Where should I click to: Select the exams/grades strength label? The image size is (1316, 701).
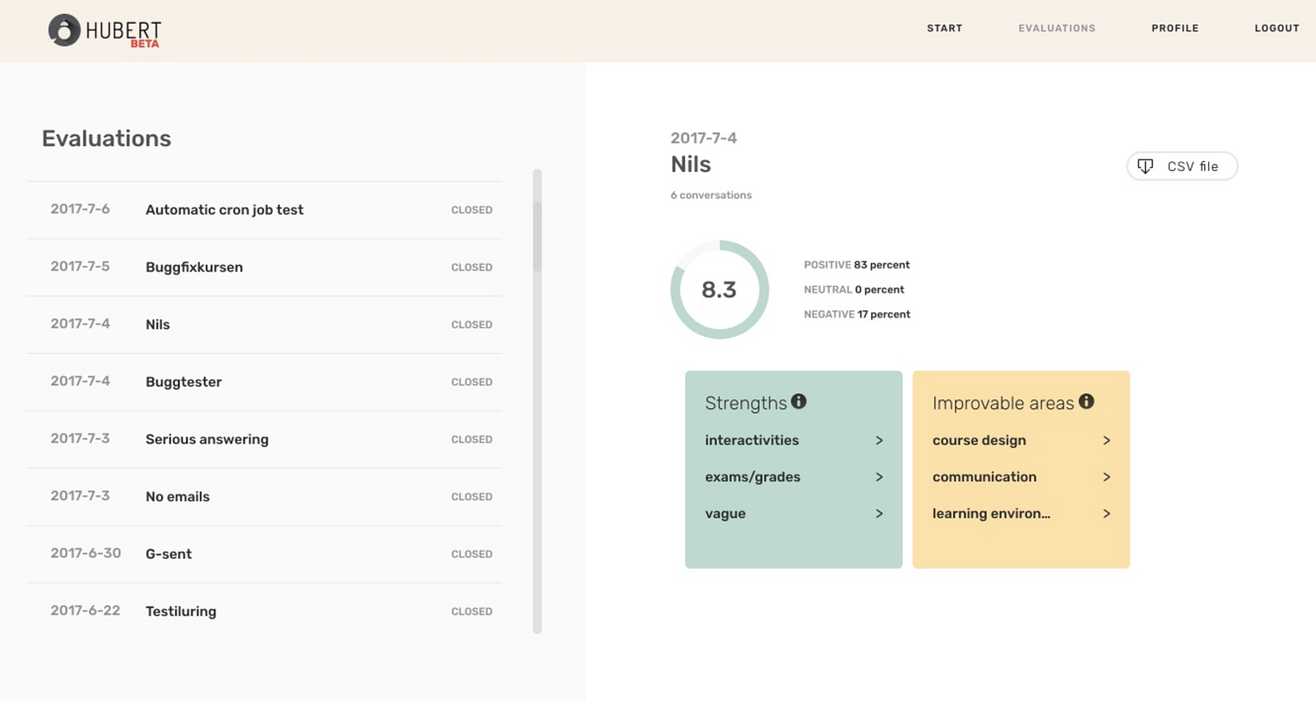753,477
